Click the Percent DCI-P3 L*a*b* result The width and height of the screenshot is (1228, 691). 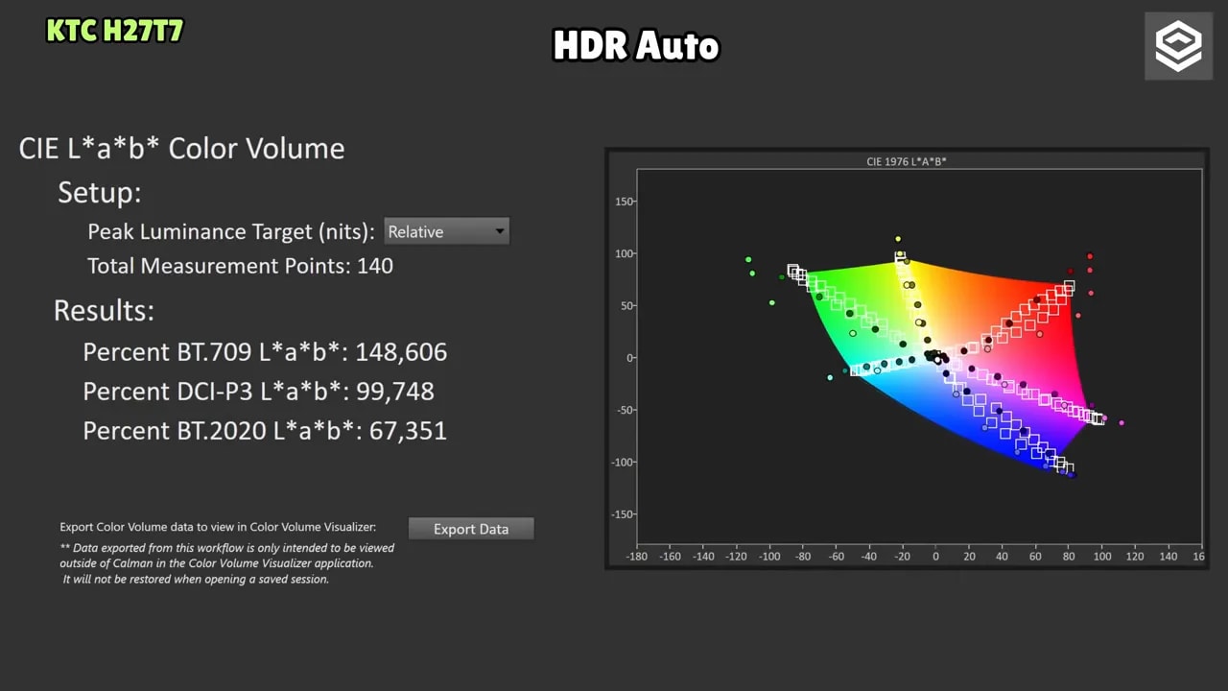pyautogui.click(x=258, y=391)
